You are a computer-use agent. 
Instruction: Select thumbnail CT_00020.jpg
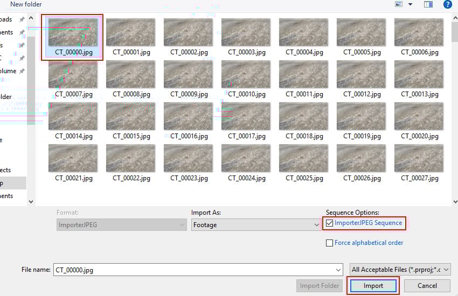click(x=419, y=116)
